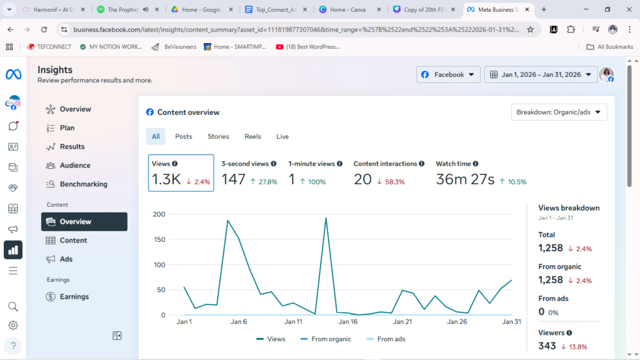
Task: Open All tools hamburger menu icon
Action: [13, 271]
